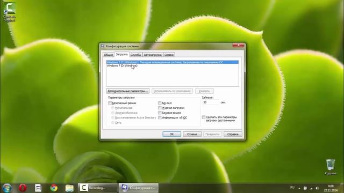Choose the Другая оболочка radio option
Screen dimensions: 344x193
click(113, 113)
